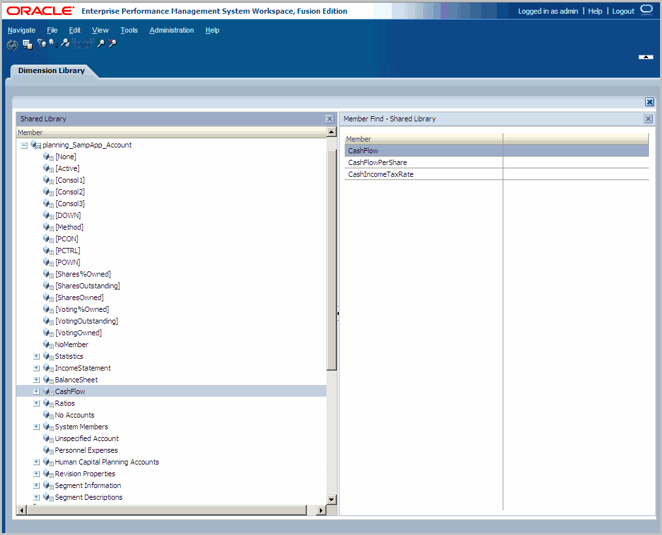Click the member icon beside [Shares%Owned]
The width and height of the screenshot is (662, 535).
click(x=48, y=274)
